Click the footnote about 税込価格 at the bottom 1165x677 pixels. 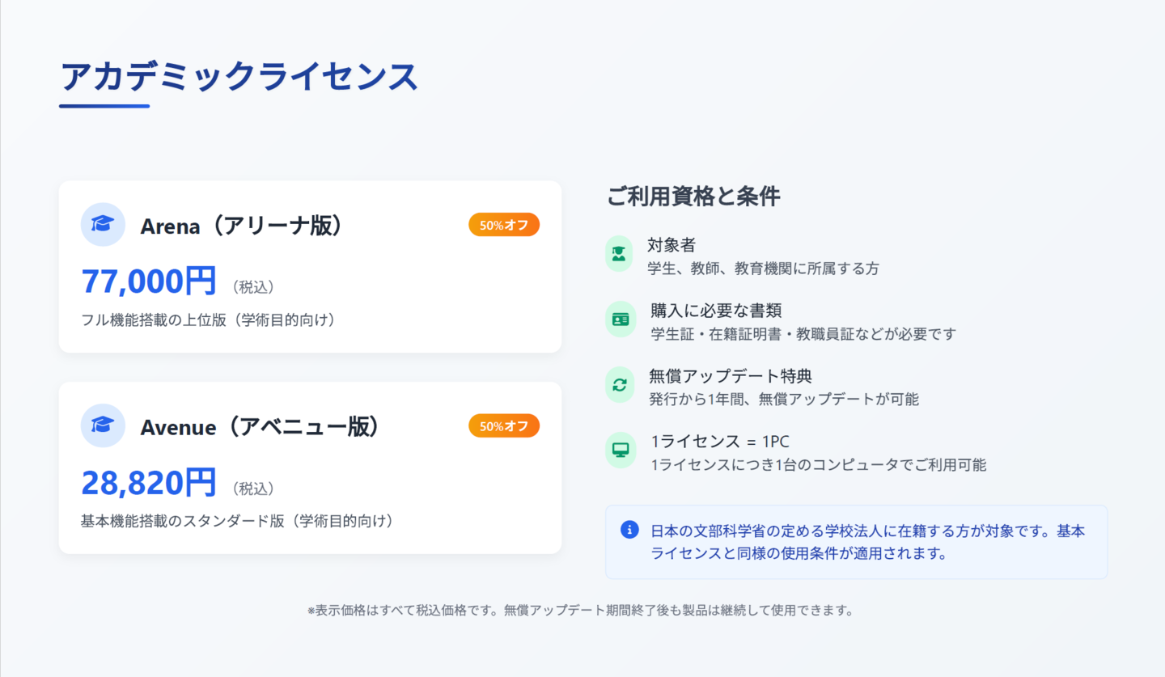581,610
